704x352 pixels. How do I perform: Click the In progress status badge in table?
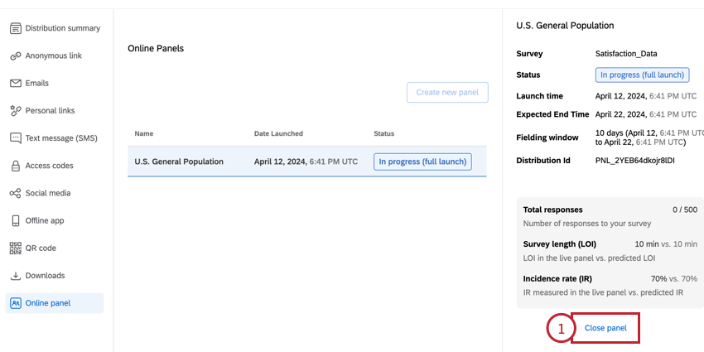click(x=422, y=162)
